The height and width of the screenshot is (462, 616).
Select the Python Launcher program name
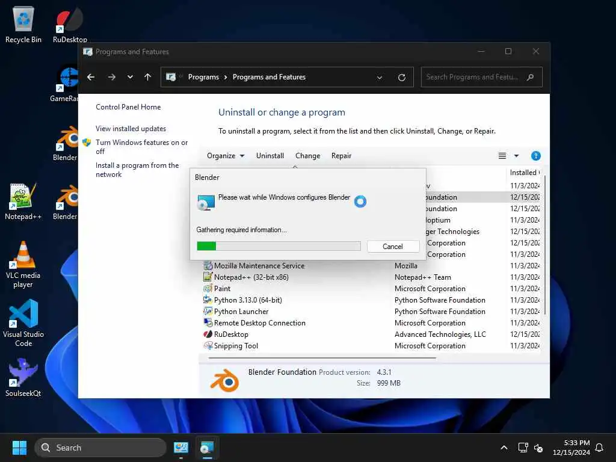click(241, 311)
